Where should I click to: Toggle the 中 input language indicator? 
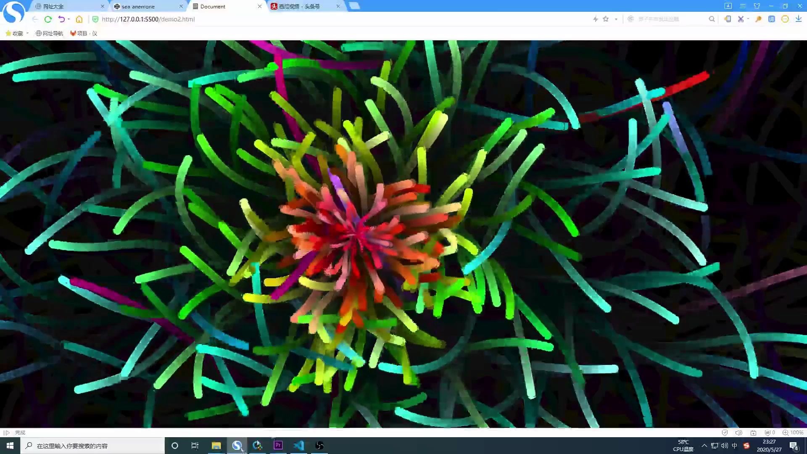pos(735,446)
